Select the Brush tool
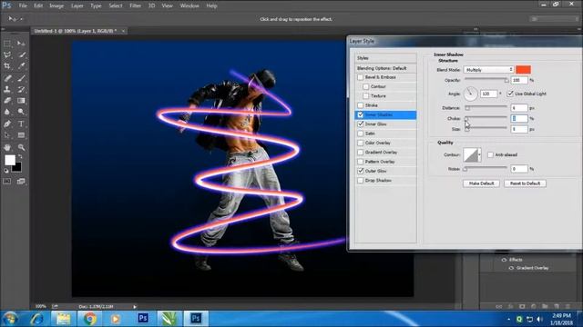Image resolution: width=583 pixels, height=327 pixels. click(21, 78)
